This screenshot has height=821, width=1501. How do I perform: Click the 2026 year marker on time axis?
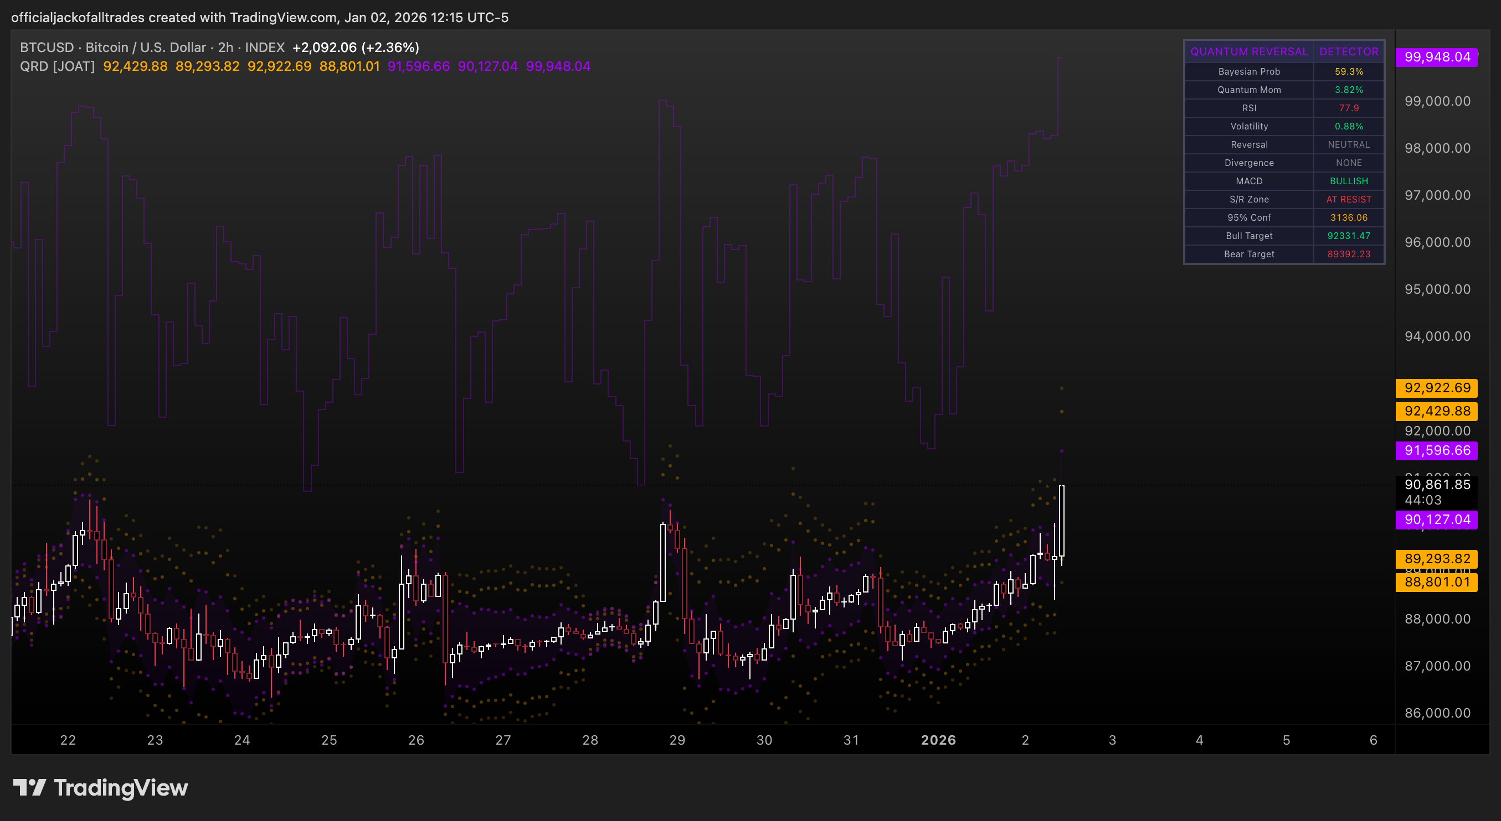click(x=938, y=740)
